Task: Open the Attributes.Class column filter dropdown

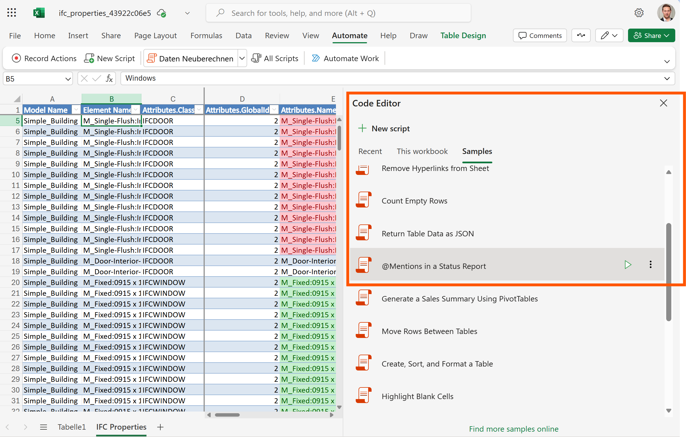Action: 199,110
